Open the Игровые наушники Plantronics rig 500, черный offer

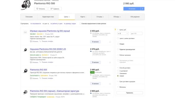(50, 31)
